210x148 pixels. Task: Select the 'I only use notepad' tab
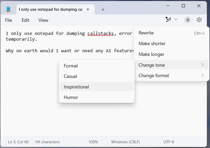(56, 9)
